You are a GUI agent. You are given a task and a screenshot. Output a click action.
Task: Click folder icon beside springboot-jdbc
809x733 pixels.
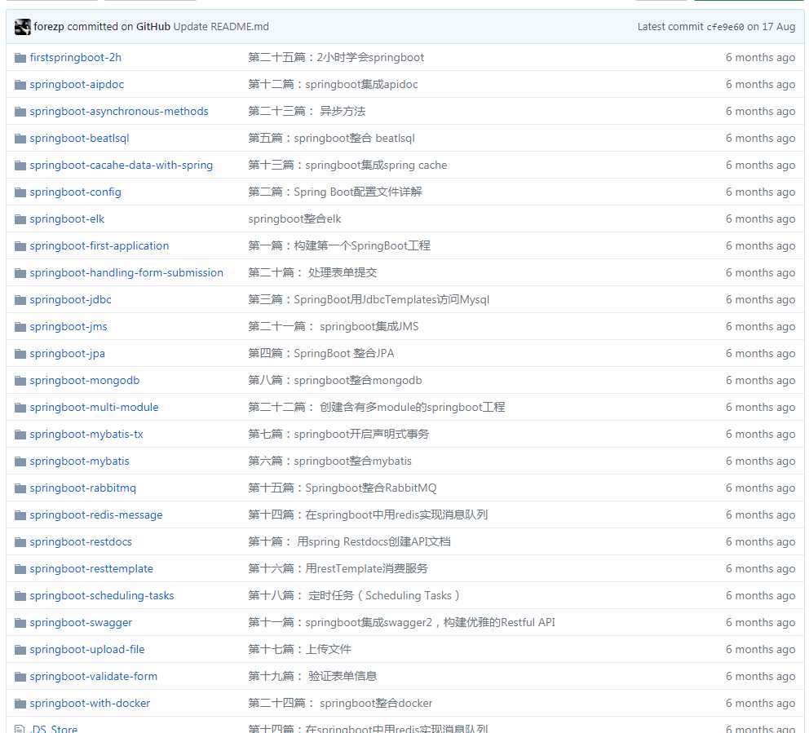[20, 300]
